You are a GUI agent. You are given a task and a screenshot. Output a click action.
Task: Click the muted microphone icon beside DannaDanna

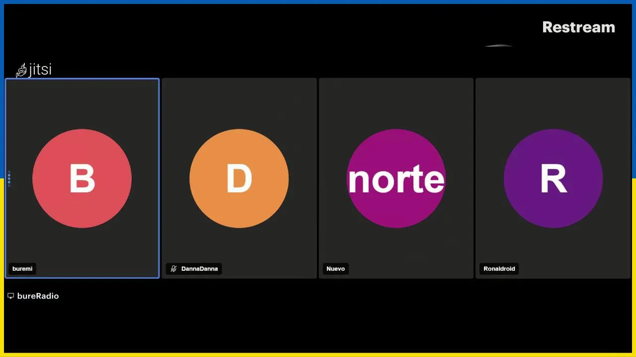(x=173, y=269)
